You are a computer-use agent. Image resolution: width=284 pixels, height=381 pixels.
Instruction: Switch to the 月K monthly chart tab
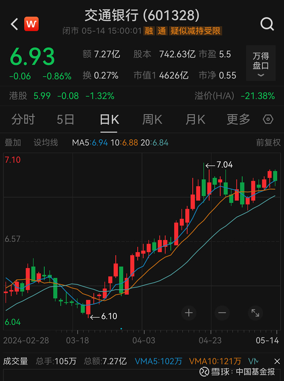click(195, 120)
